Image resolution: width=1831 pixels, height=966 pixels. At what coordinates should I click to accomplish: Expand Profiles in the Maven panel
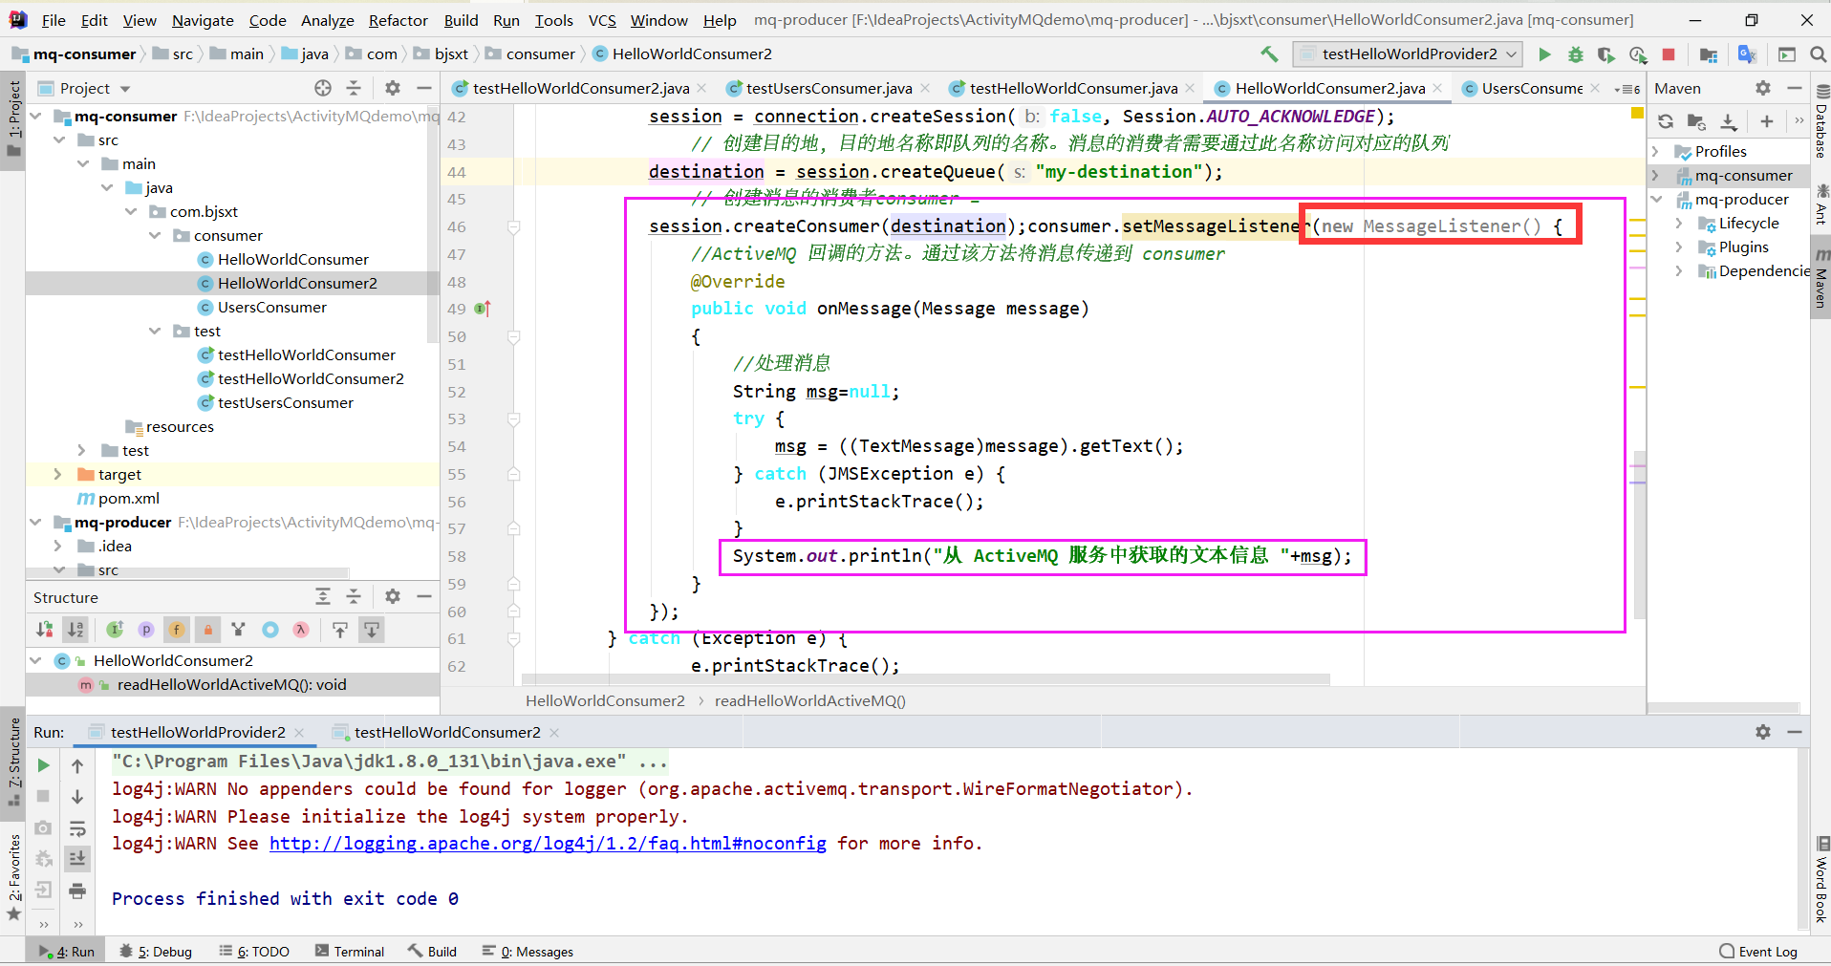coord(1655,151)
